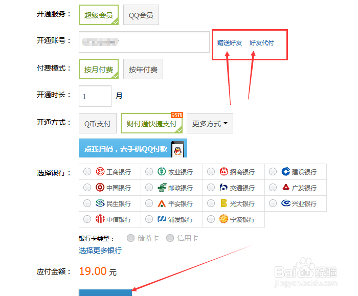Click the 民生银行 logo icon
This screenshot has width=358, height=296.
click(100, 203)
